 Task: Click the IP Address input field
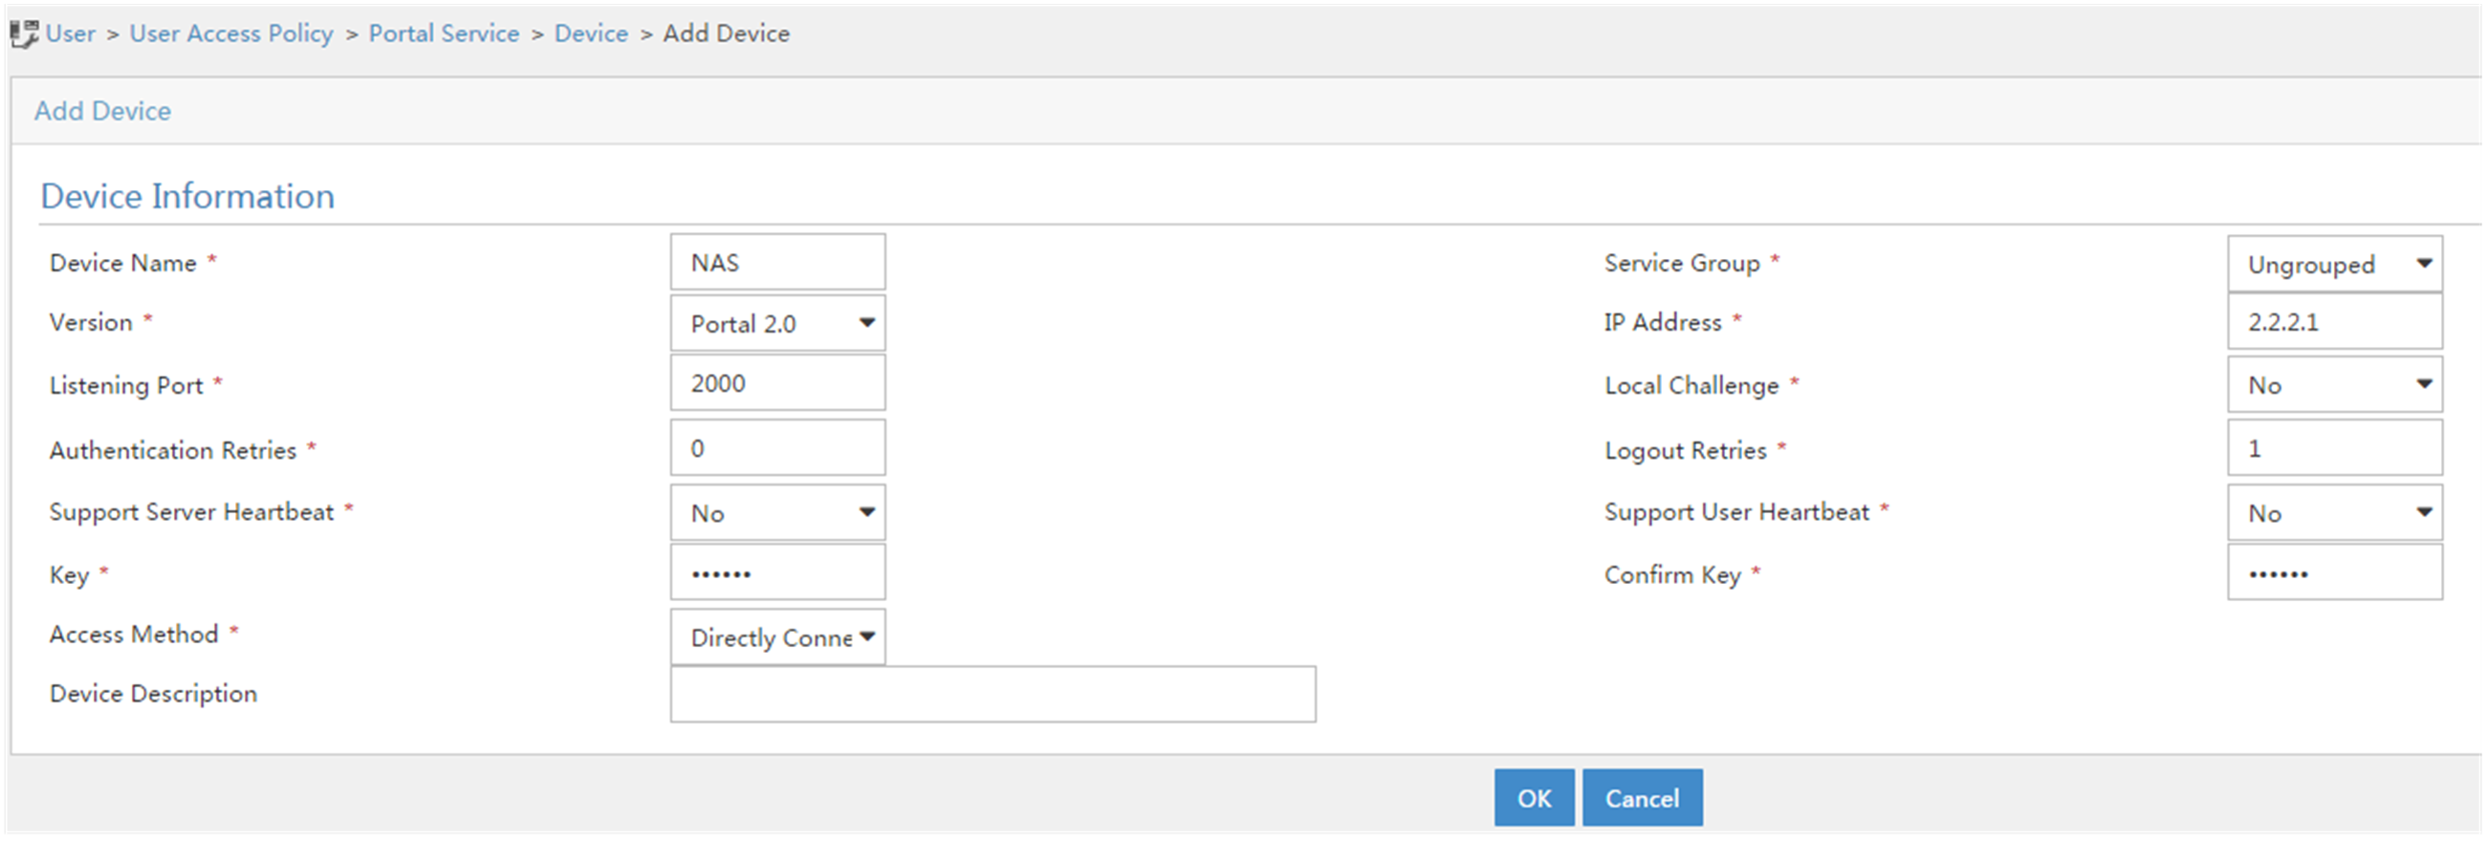point(2334,321)
